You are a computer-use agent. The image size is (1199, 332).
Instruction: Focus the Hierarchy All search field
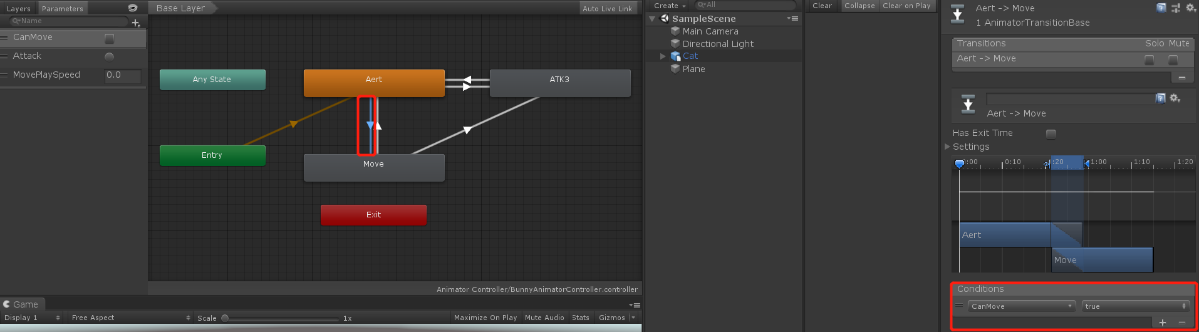(745, 5)
